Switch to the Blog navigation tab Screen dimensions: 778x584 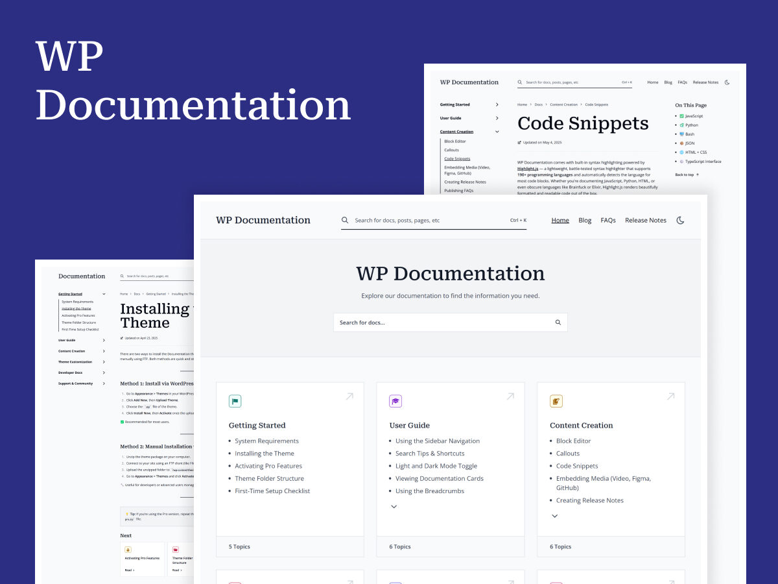(585, 220)
